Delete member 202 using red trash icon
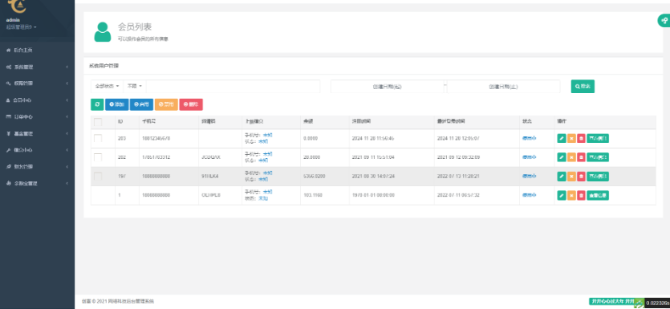This screenshot has height=309, width=670. coord(581,157)
